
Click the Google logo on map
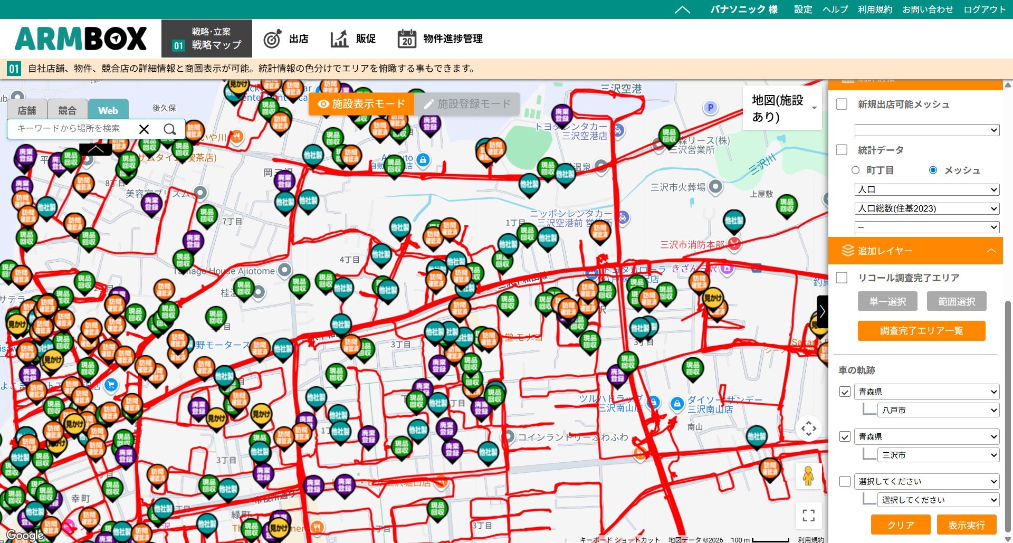point(24,535)
